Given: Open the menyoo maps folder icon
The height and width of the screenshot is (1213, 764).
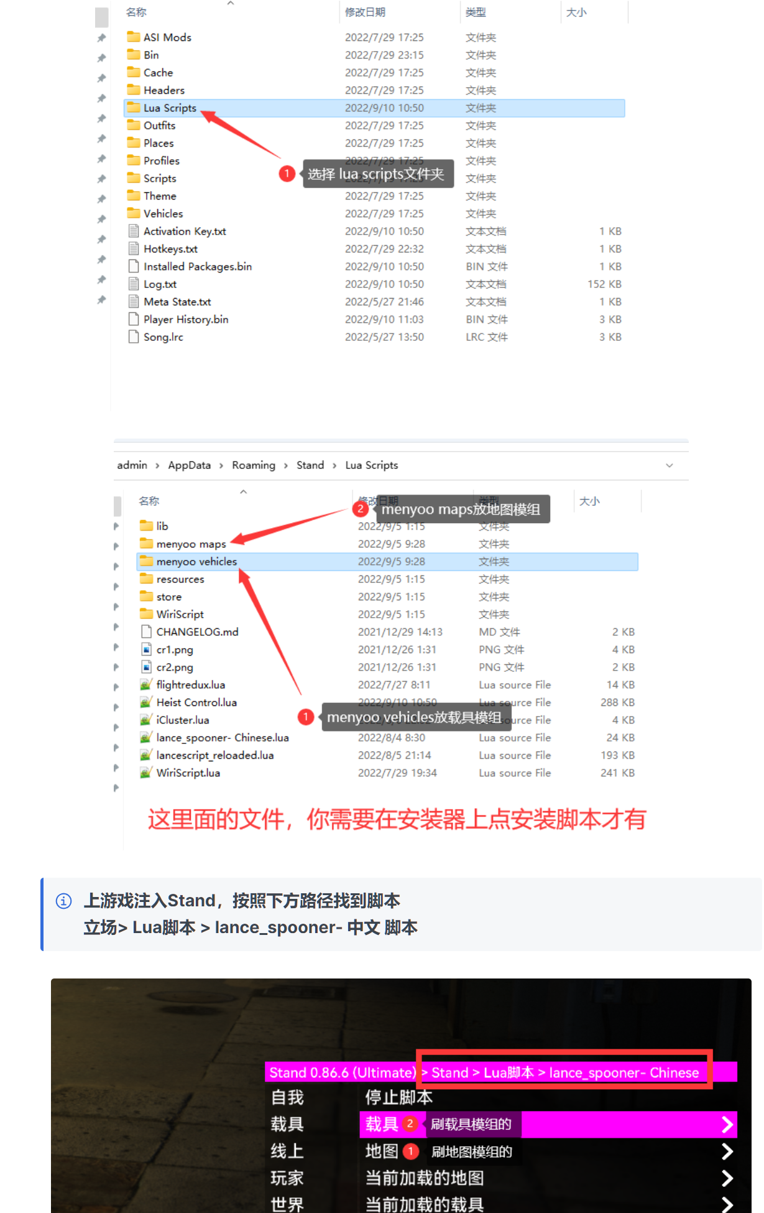Looking at the screenshot, I should pyautogui.click(x=146, y=543).
